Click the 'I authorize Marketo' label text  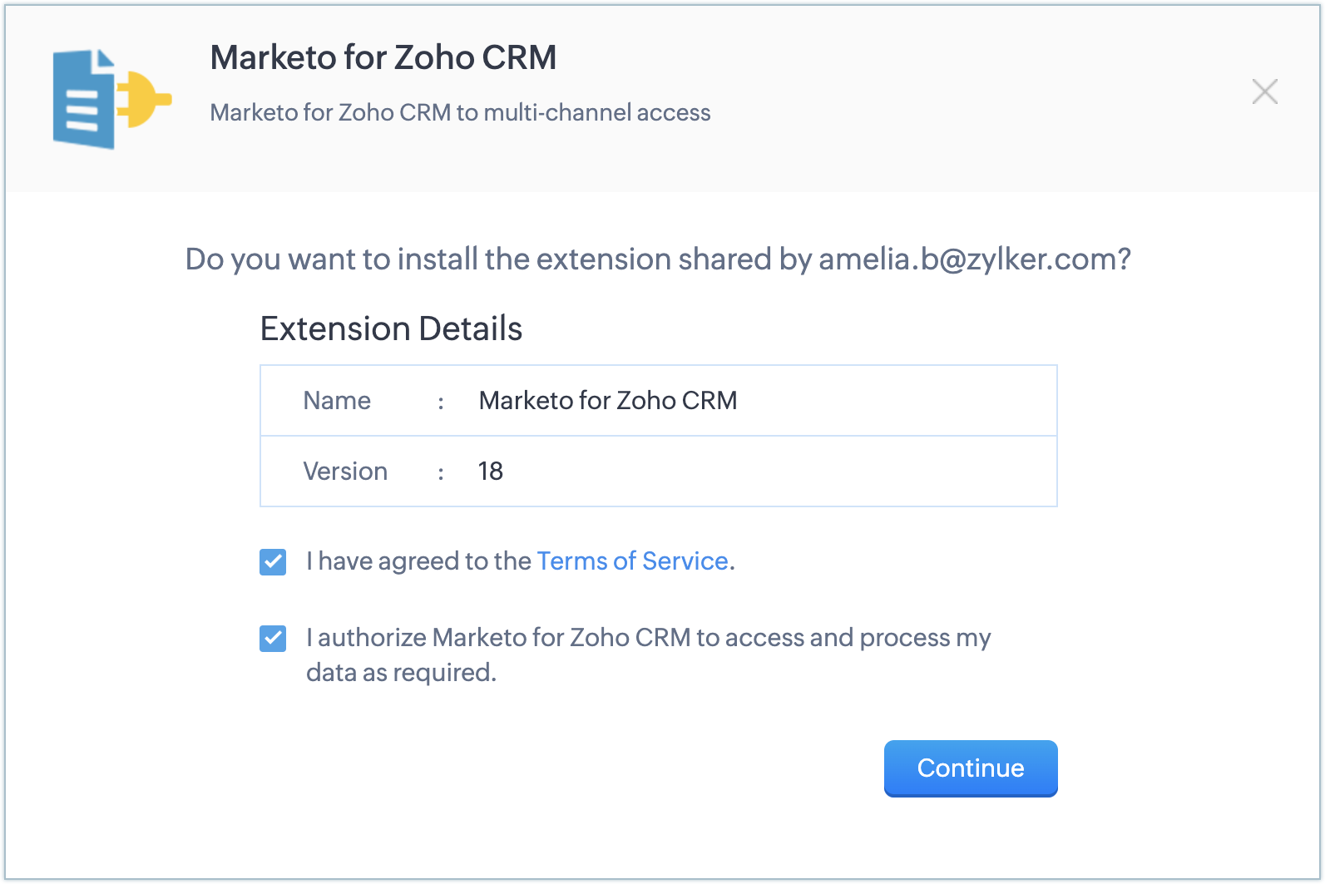coord(649,638)
